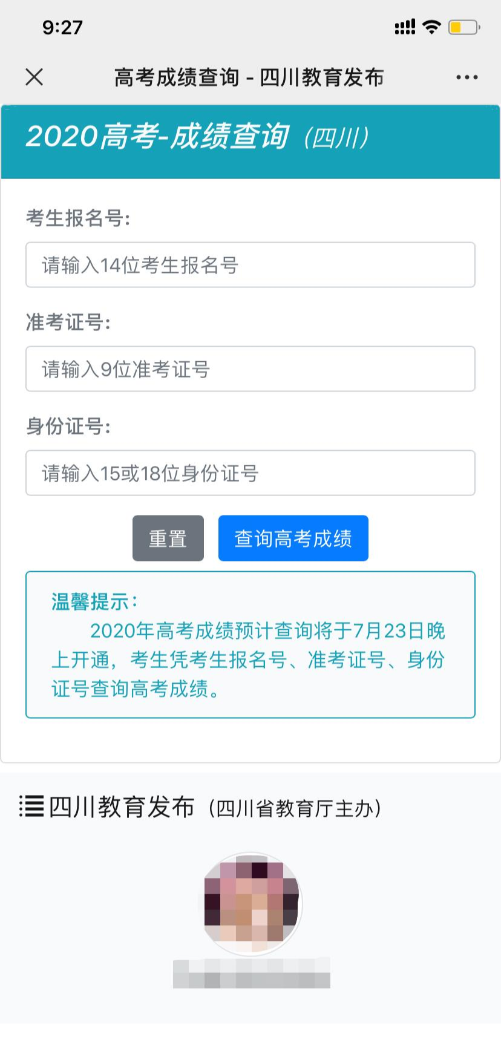Tap the 四川教育发布 section heading

tap(122, 807)
